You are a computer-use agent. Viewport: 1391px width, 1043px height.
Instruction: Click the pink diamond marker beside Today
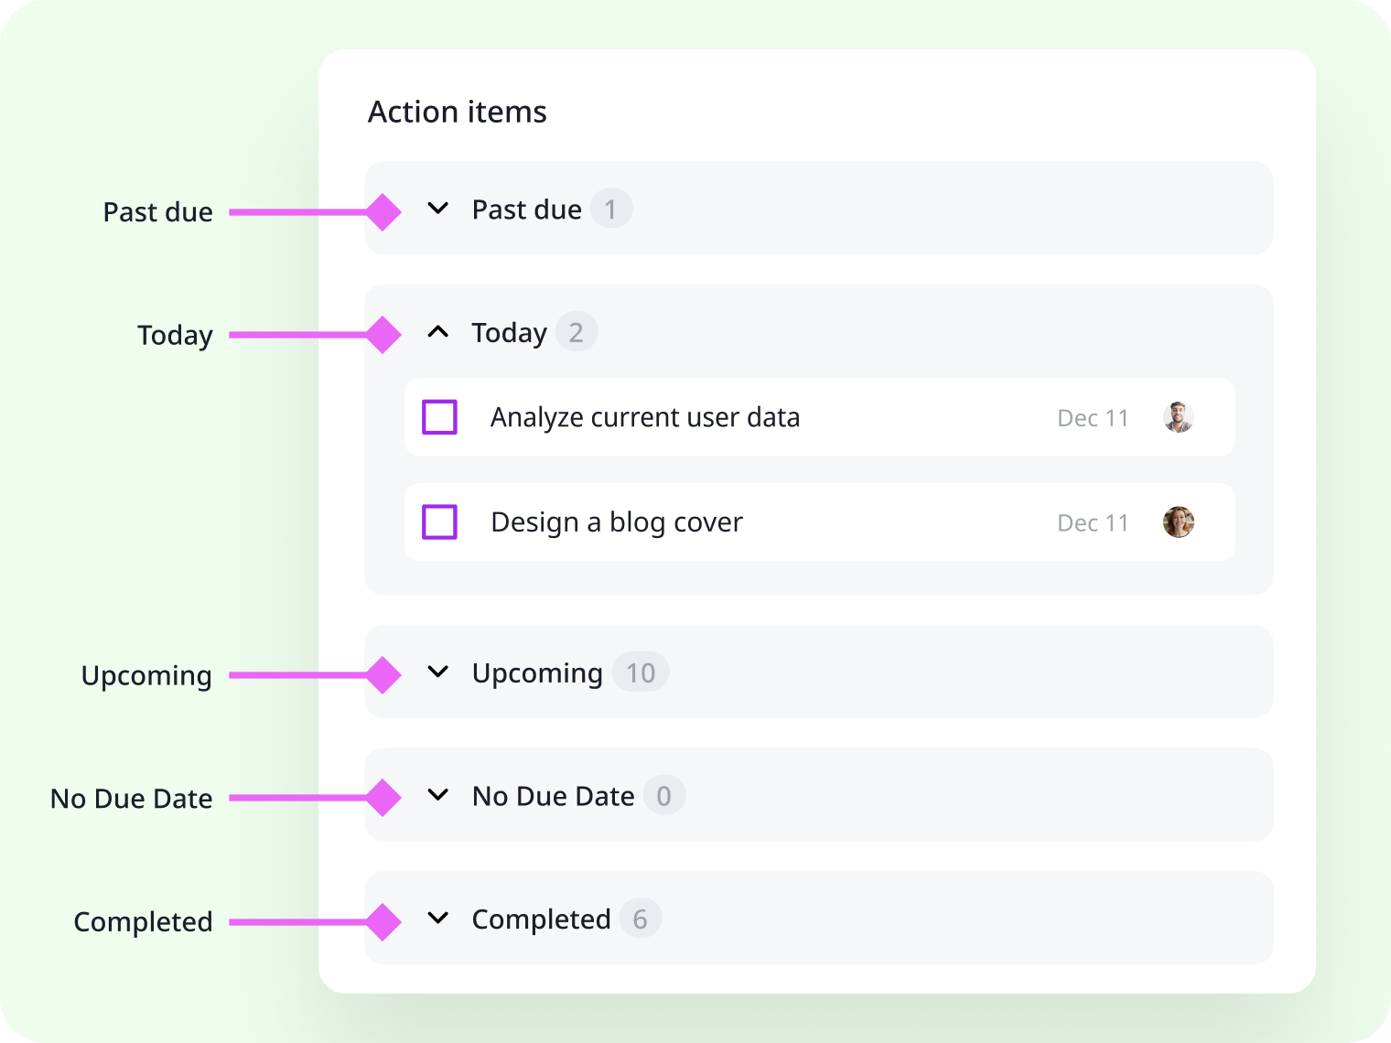pos(383,335)
